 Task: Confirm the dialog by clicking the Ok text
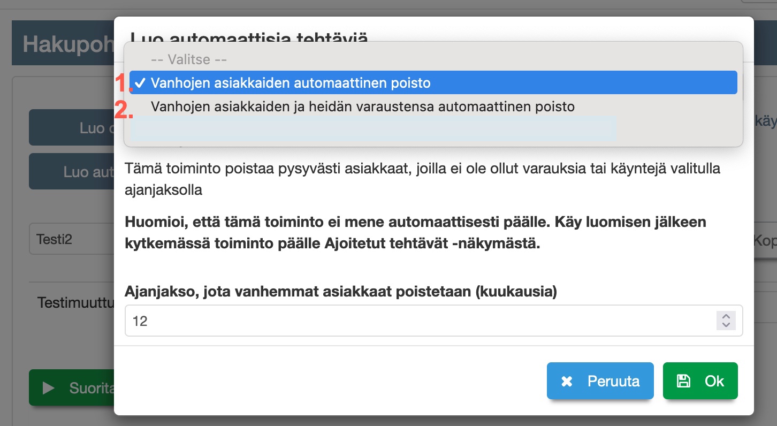coord(714,381)
